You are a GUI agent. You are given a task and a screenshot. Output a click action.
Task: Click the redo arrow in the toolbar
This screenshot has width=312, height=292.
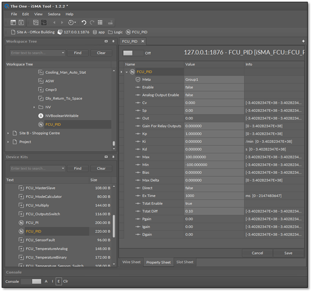pos(92,23)
